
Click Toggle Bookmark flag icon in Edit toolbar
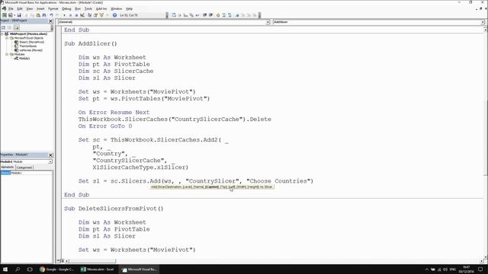(x=237, y=15)
